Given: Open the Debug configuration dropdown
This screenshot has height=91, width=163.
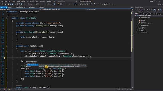Looking at the screenshot, I should (31, 4).
